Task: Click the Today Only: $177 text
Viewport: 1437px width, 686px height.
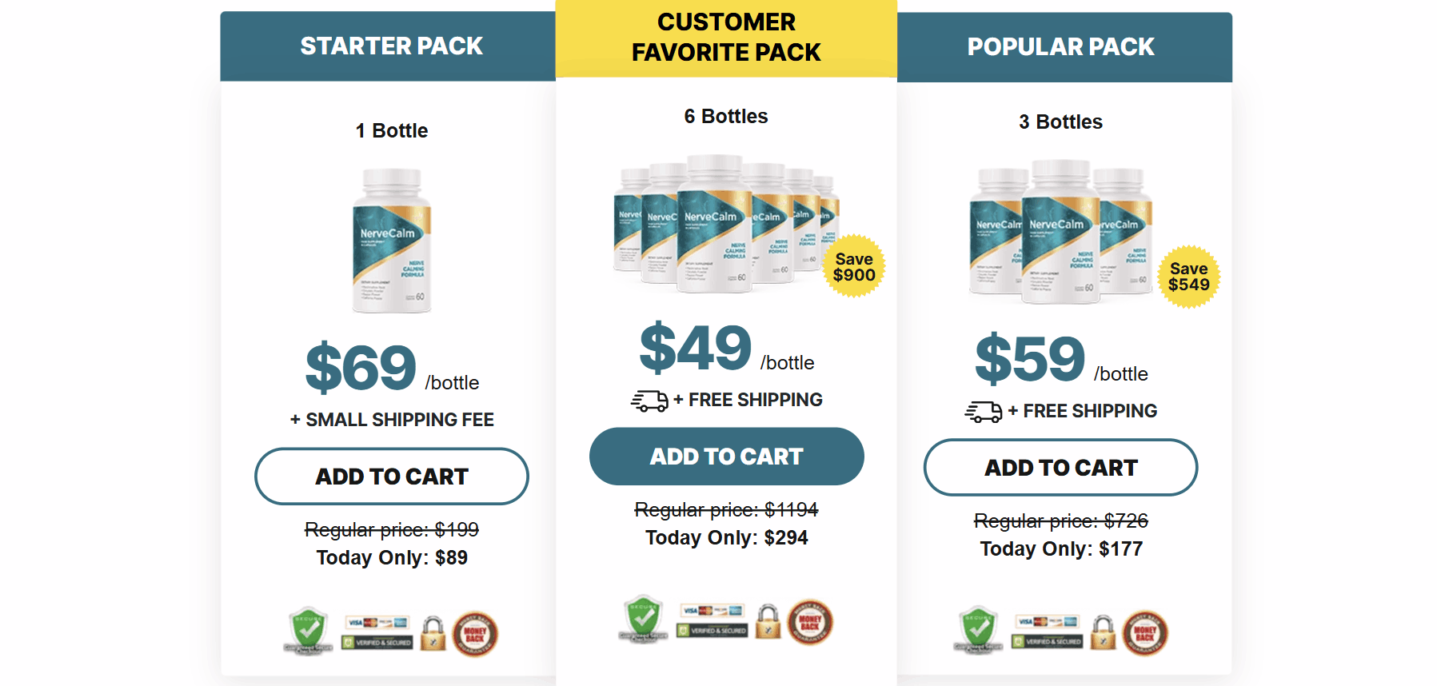Action: (x=1061, y=549)
